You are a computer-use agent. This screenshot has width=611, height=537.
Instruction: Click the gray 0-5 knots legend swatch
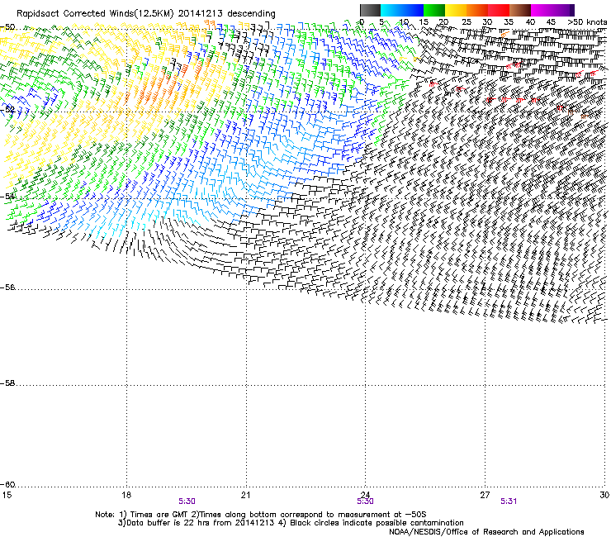tap(370, 10)
